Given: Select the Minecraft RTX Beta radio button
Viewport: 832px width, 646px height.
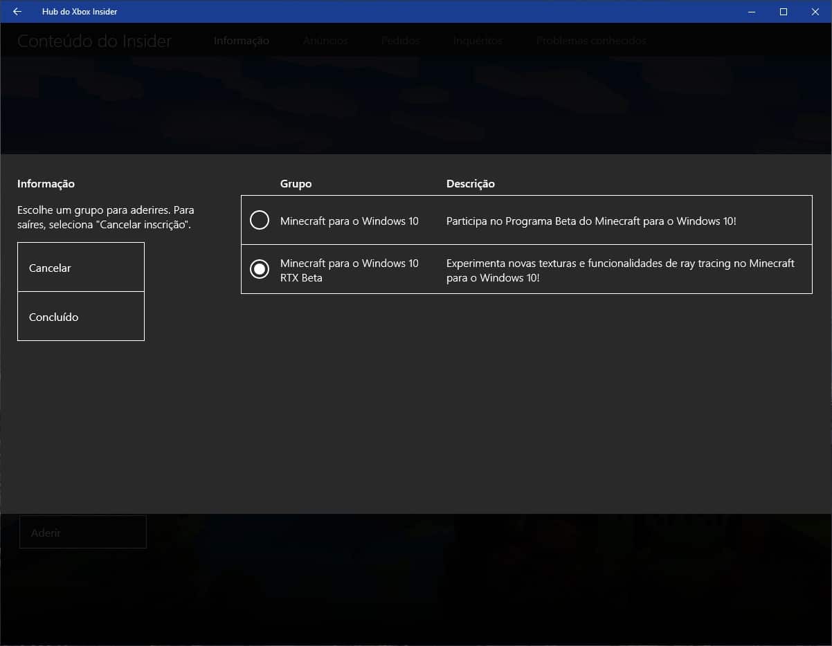Looking at the screenshot, I should coord(260,270).
